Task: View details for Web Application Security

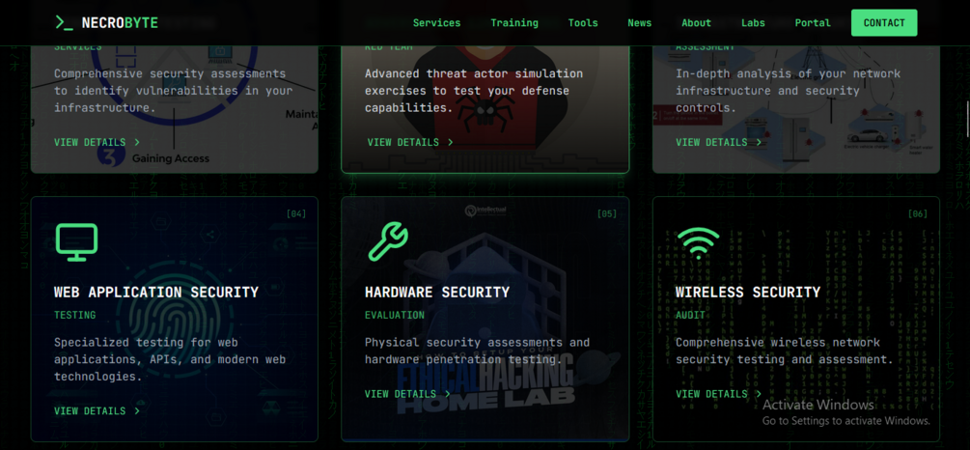Action: coord(97,411)
